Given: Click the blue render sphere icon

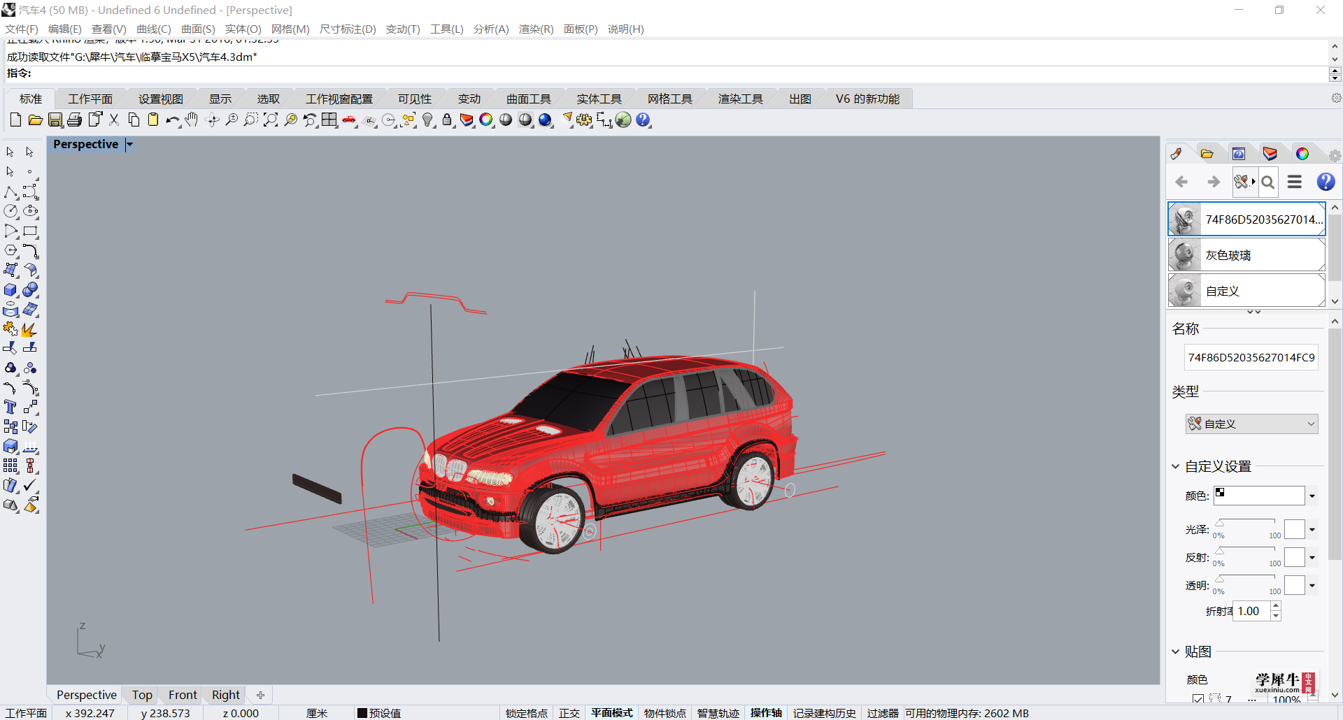Looking at the screenshot, I should tap(545, 120).
